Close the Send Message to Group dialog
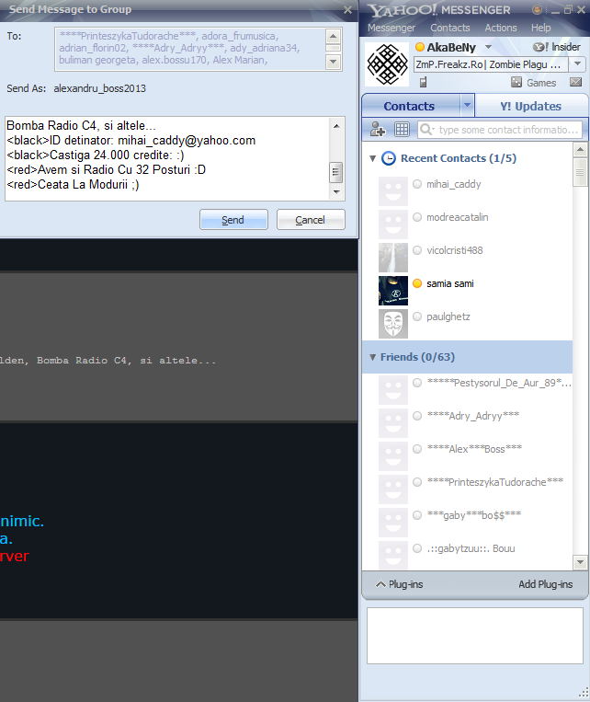The image size is (590, 702). (347, 9)
